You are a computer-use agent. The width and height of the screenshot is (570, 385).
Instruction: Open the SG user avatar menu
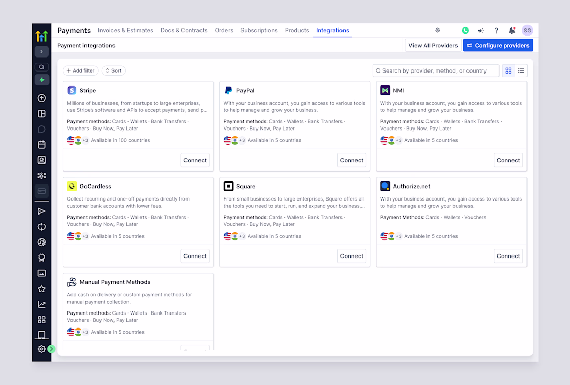(x=528, y=31)
